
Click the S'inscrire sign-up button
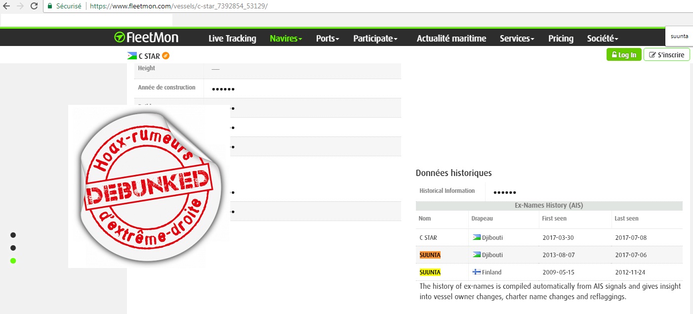click(x=667, y=54)
